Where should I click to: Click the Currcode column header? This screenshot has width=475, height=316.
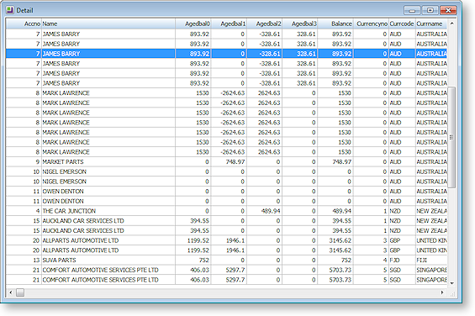tap(402, 24)
